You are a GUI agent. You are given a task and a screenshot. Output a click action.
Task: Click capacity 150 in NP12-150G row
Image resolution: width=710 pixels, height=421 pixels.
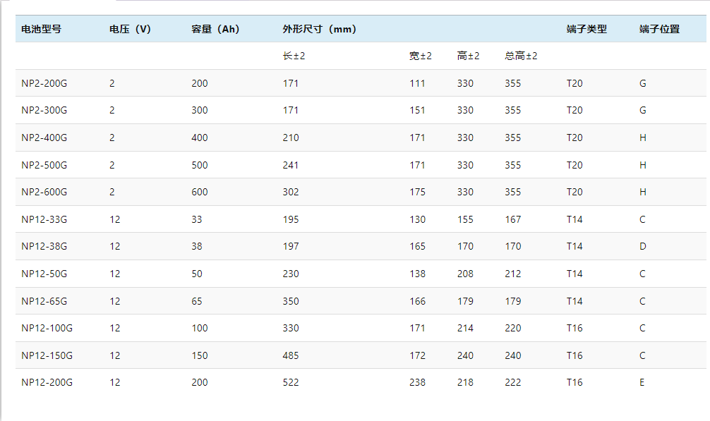click(x=200, y=355)
